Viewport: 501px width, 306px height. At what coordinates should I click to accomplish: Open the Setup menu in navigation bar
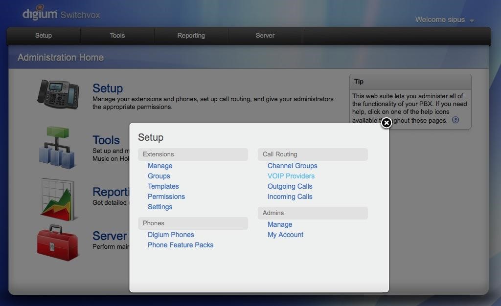[x=44, y=35]
